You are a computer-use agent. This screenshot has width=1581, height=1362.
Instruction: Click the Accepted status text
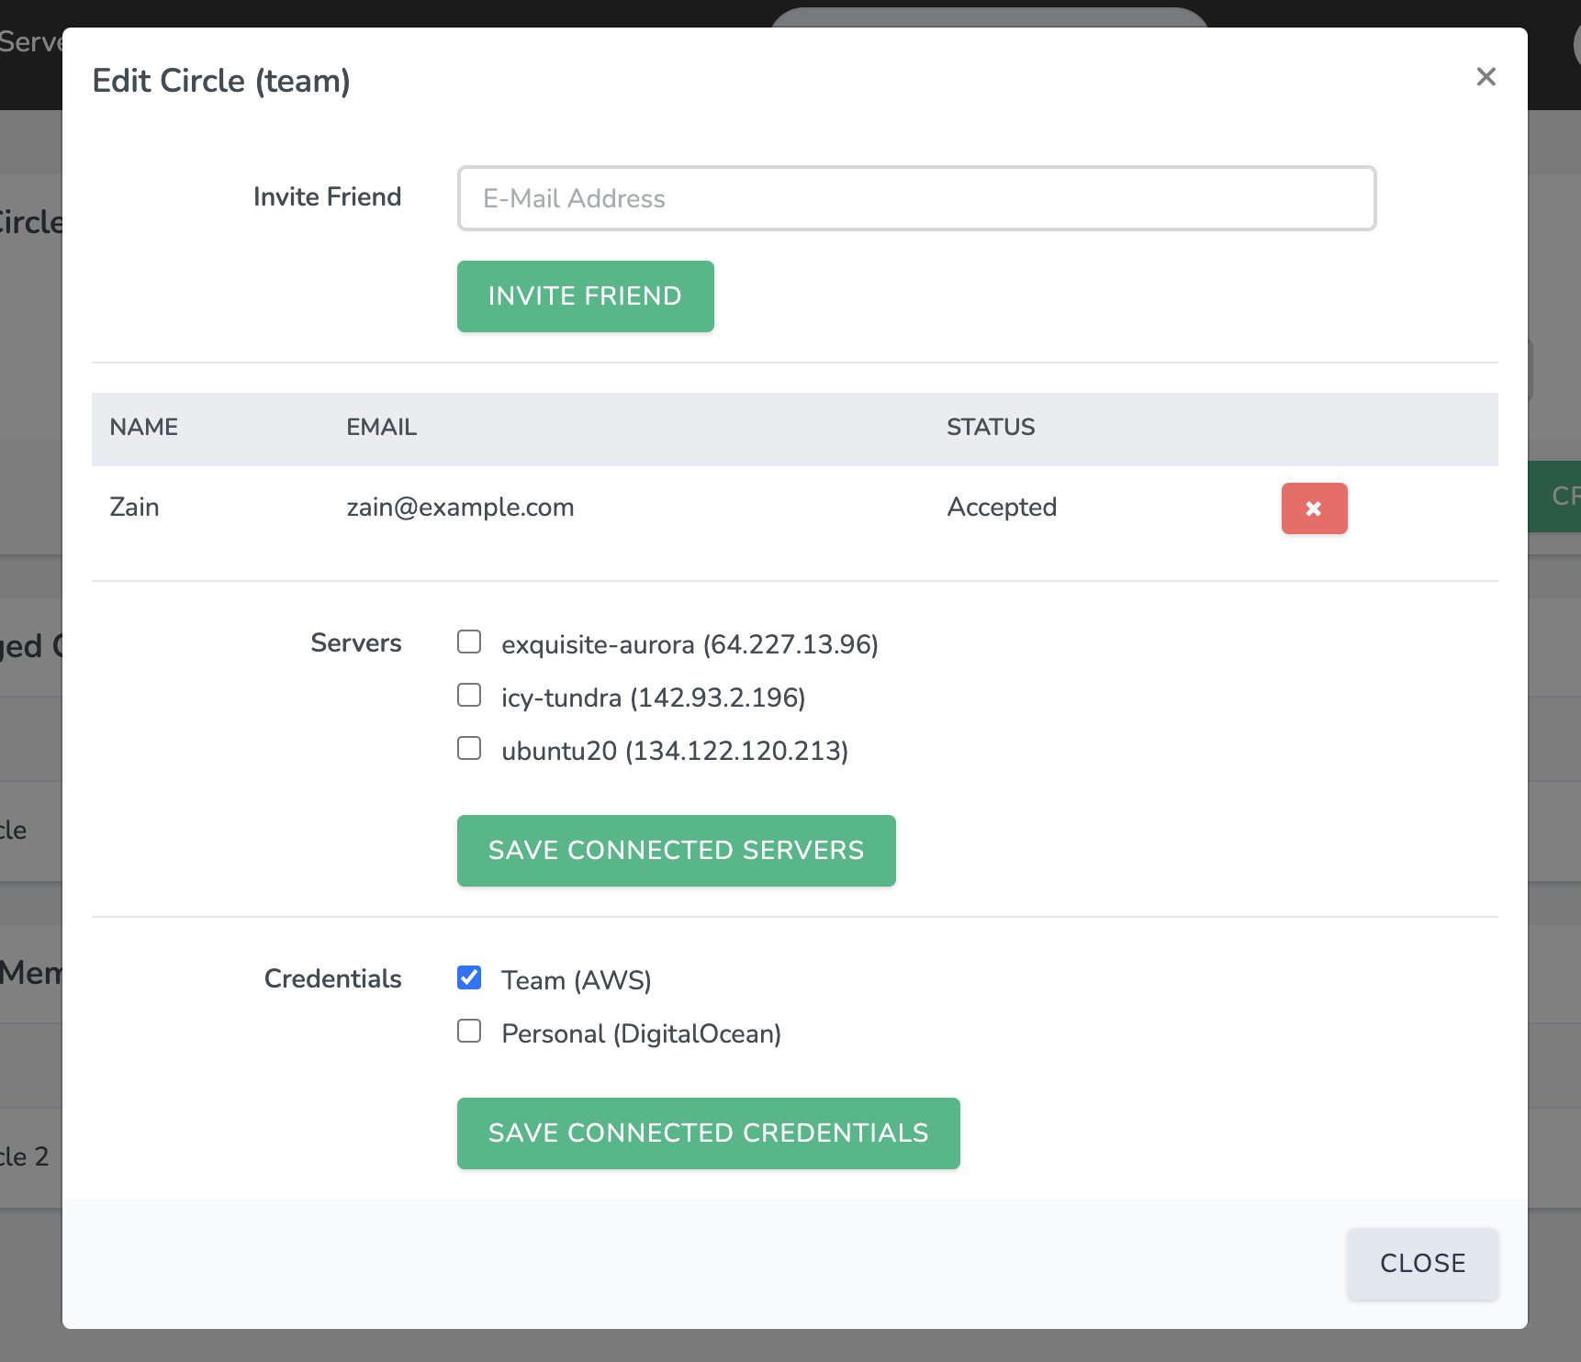click(x=1002, y=508)
